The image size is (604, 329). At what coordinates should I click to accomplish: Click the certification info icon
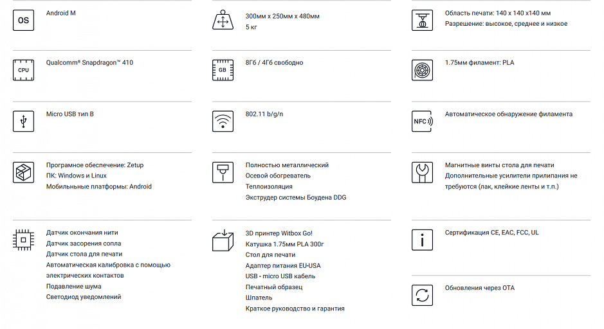pyautogui.click(x=422, y=240)
